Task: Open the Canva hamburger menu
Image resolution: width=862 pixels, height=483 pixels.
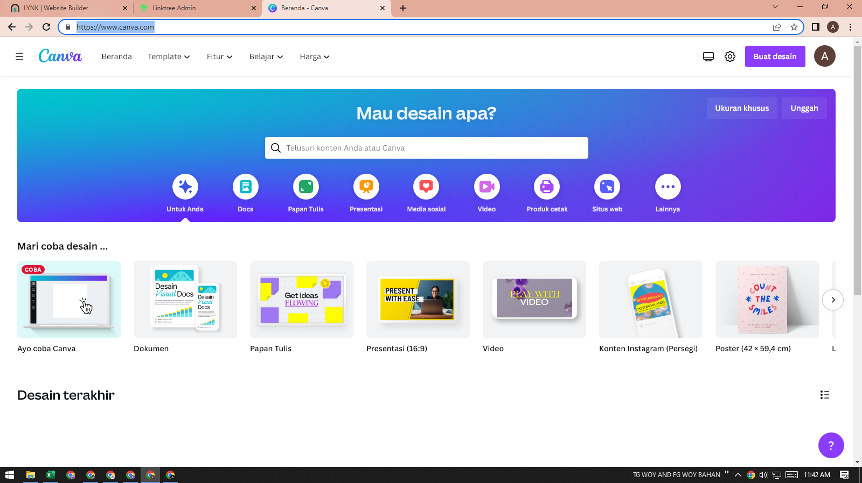Action: 19,56
